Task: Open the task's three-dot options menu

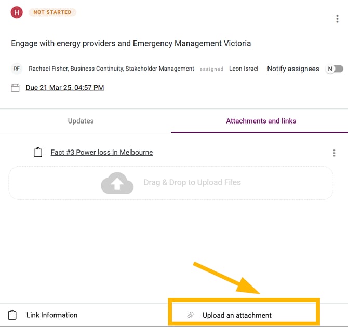Action: click(x=337, y=19)
